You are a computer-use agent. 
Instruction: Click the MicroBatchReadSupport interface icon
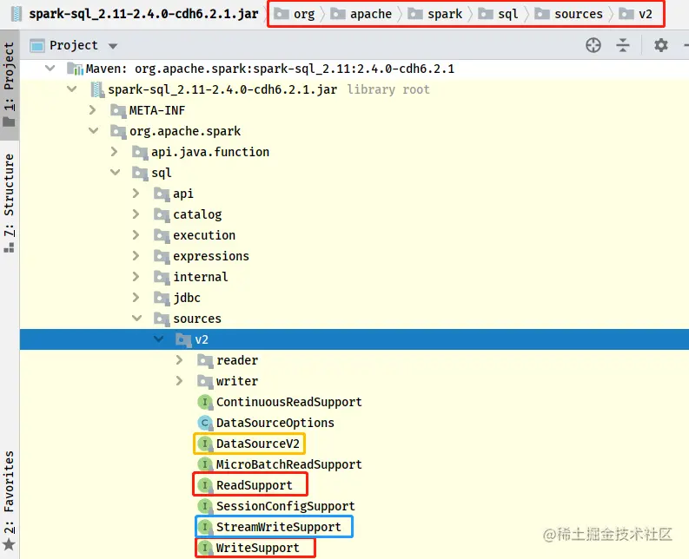pyautogui.click(x=205, y=464)
